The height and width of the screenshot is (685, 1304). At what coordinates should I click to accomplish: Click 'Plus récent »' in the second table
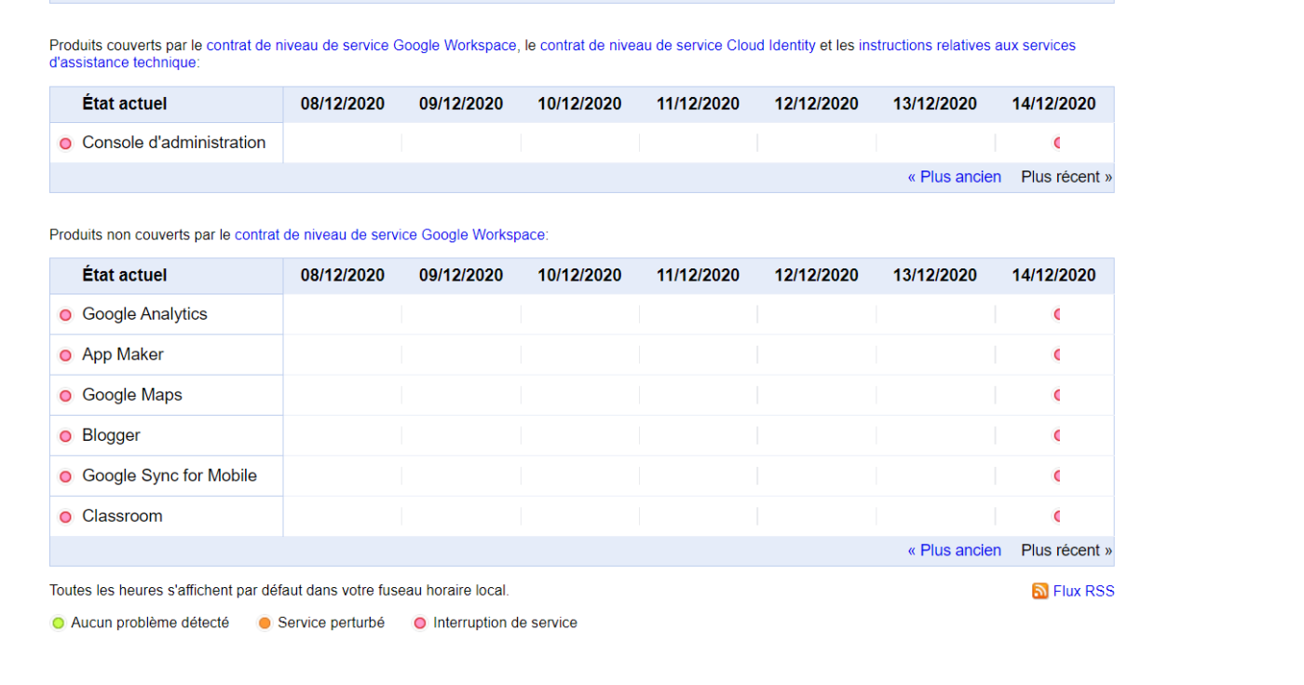click(x=1066, y=551)
